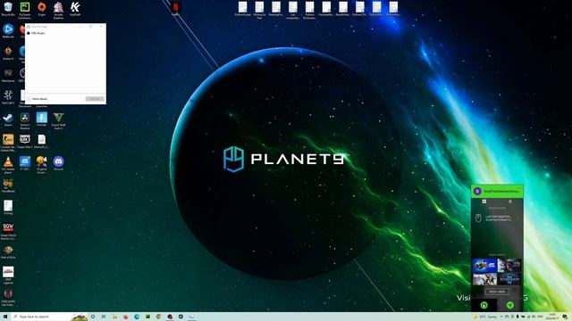The width and height of the screenshot is (572, 321).
Task: Launch Counter-Strike Global Offensive desktop icon
Action: [x=8, y=143]
